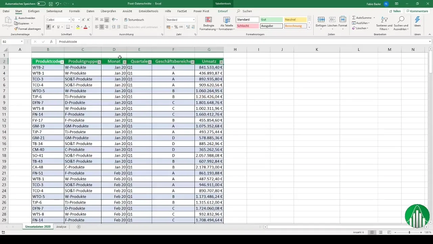Viewport: 433px width, 244px height.
Task: Apply percent number format
Action: (x=176, y=27)
